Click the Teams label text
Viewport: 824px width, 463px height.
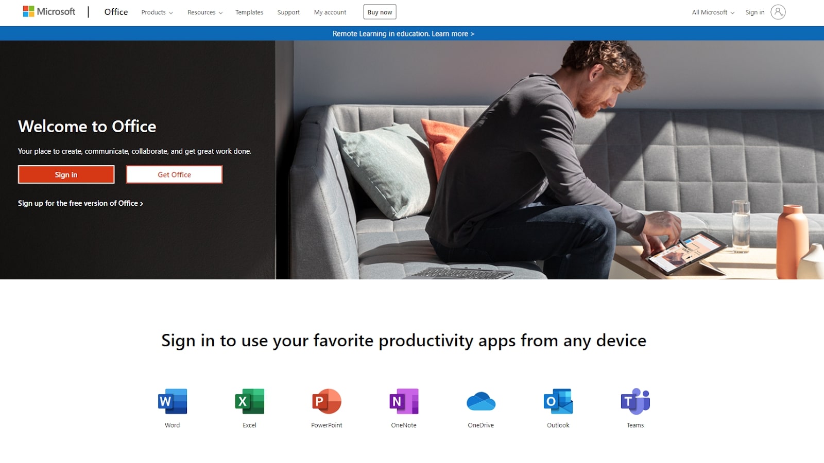[x=636, y=425]
